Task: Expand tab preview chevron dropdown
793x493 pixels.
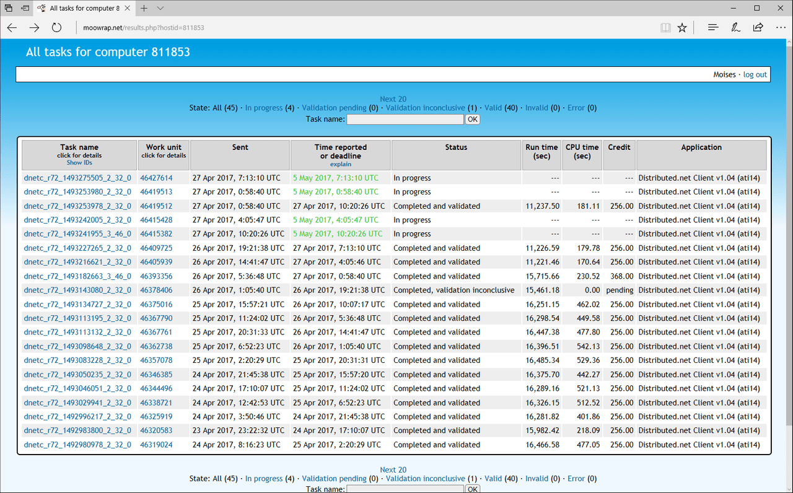Action: [x=160, y=8]
